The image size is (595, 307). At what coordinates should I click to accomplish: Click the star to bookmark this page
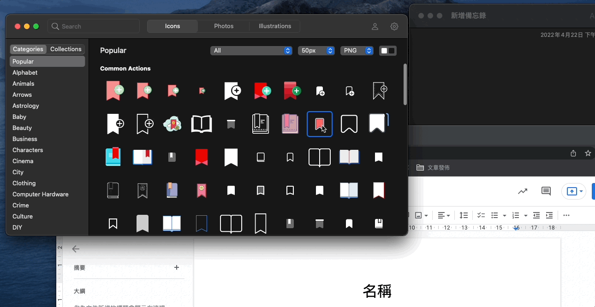(588, 153)
